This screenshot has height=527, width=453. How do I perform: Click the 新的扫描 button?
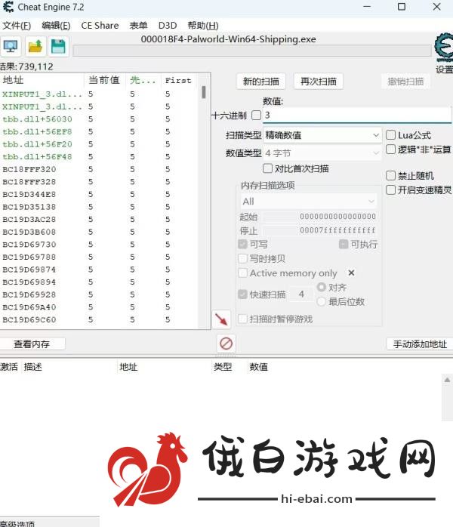261,82
